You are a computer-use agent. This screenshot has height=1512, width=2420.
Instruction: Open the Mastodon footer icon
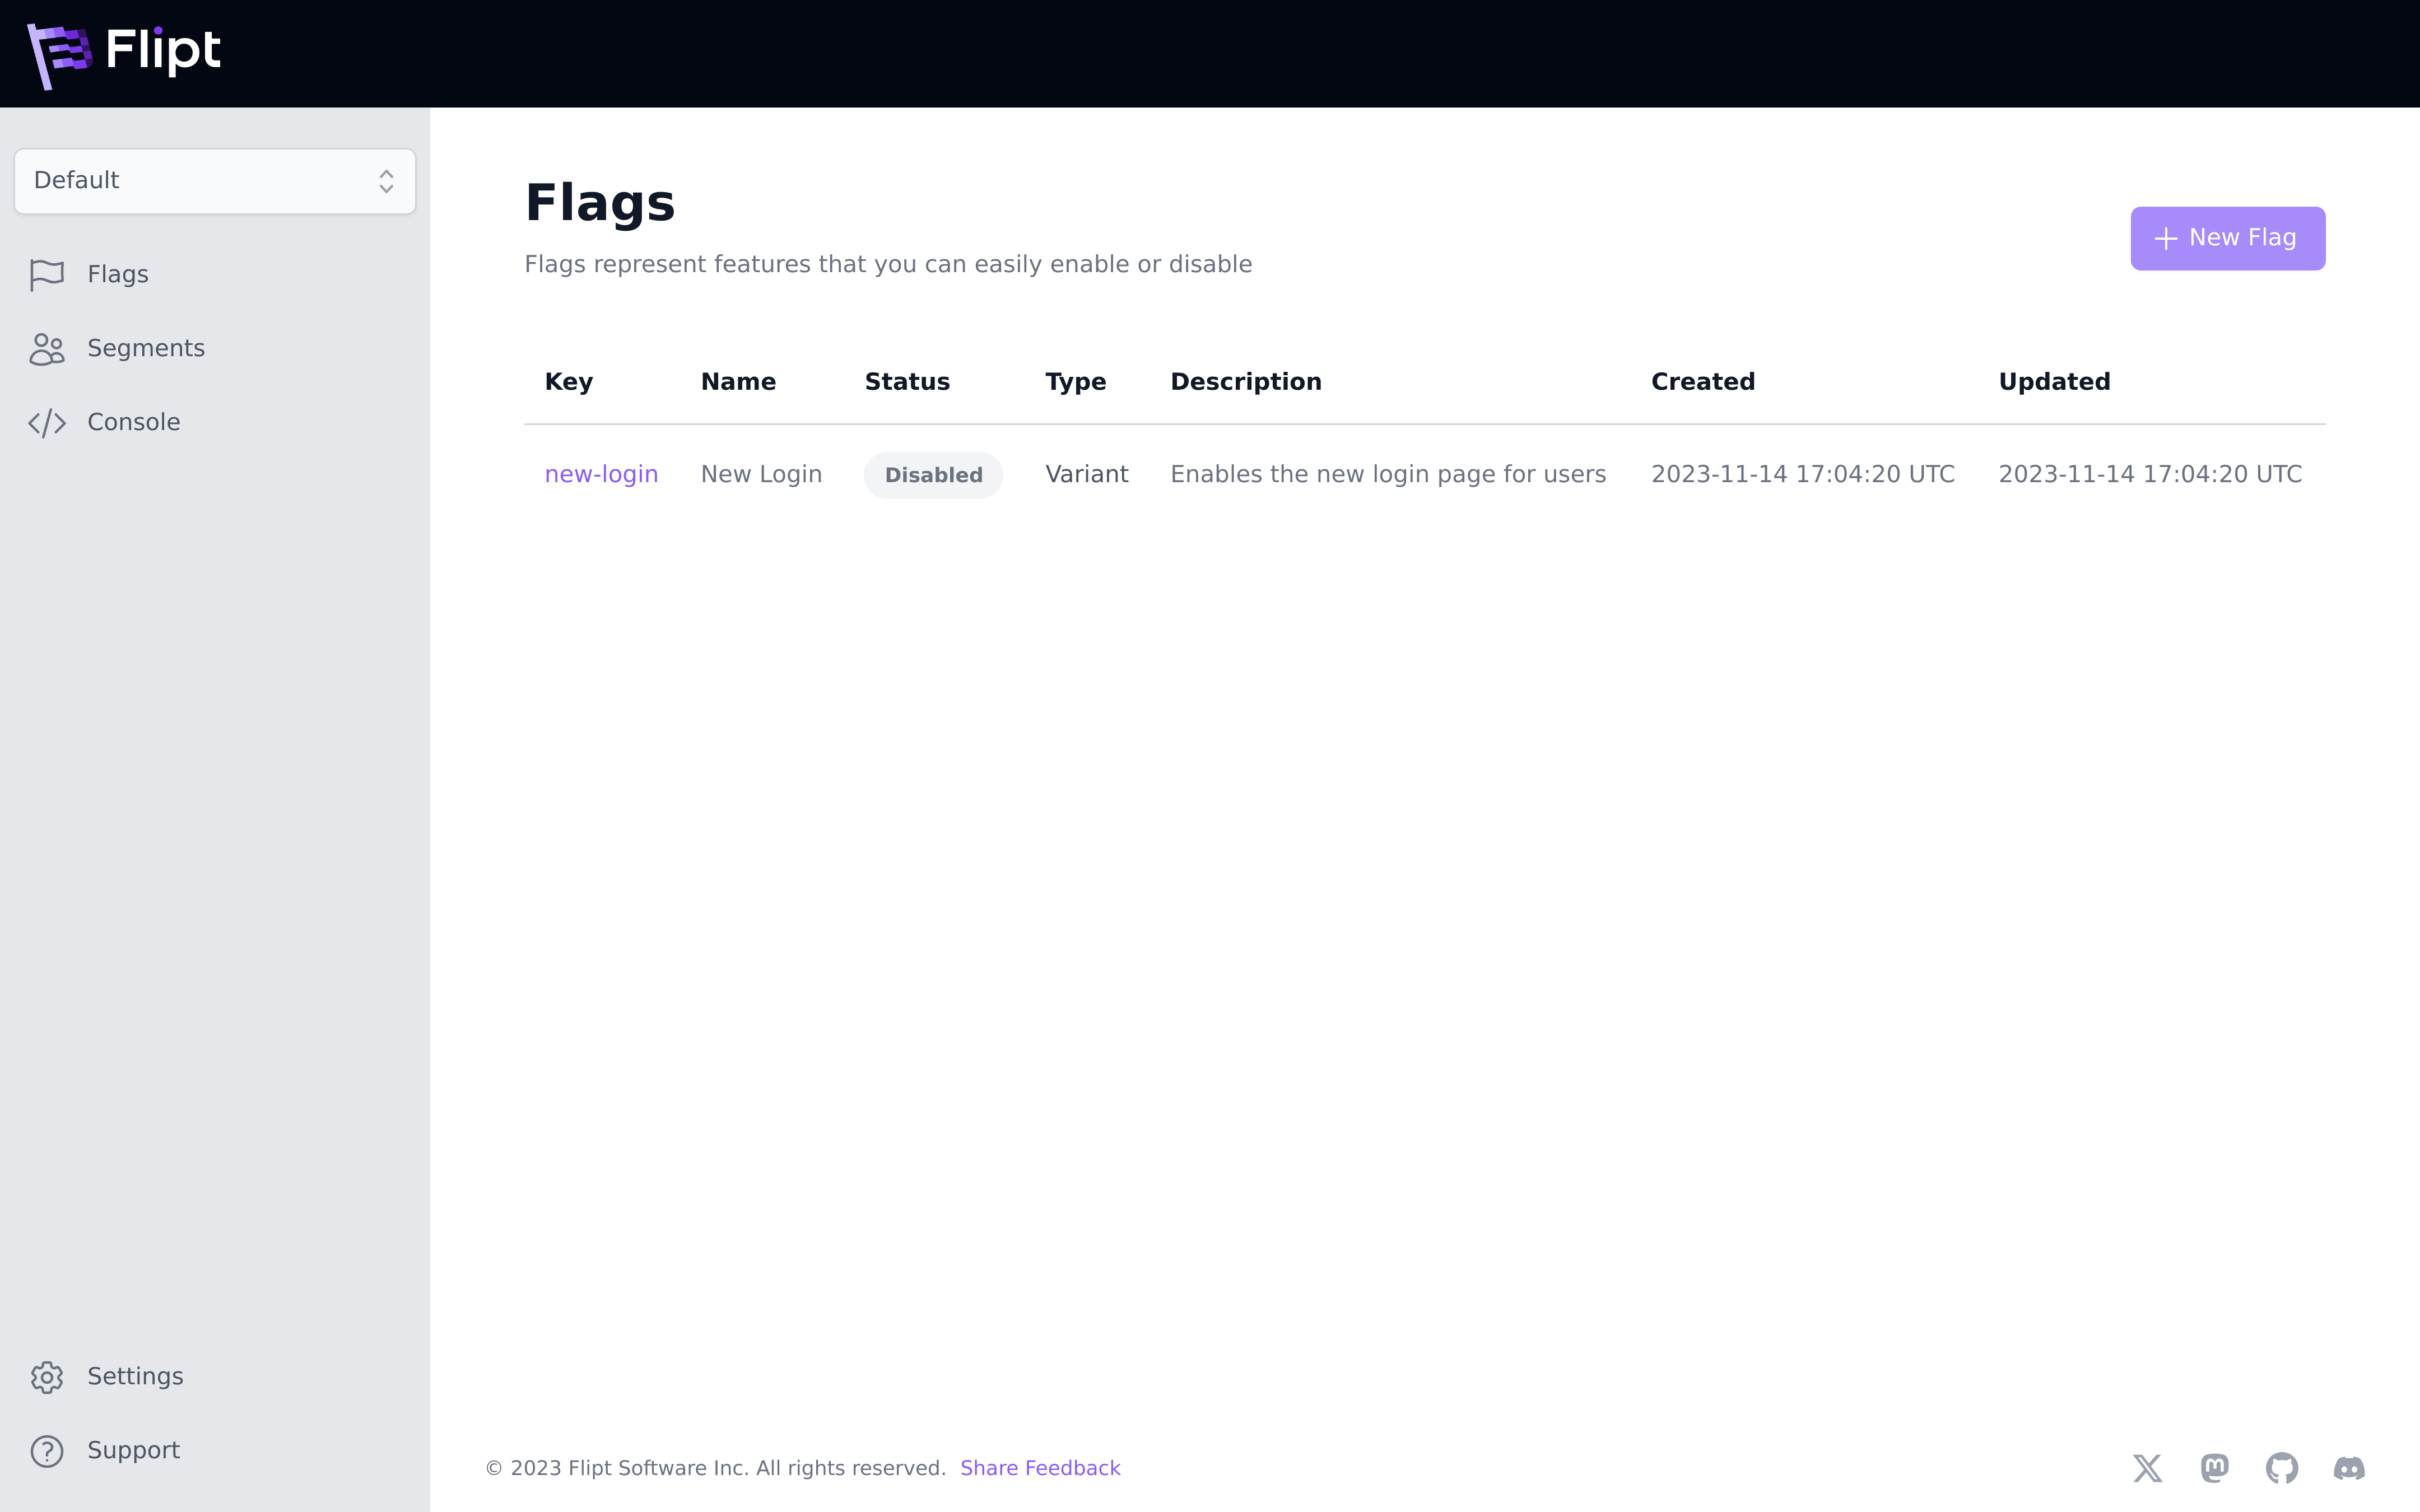pos(2214,1468)
